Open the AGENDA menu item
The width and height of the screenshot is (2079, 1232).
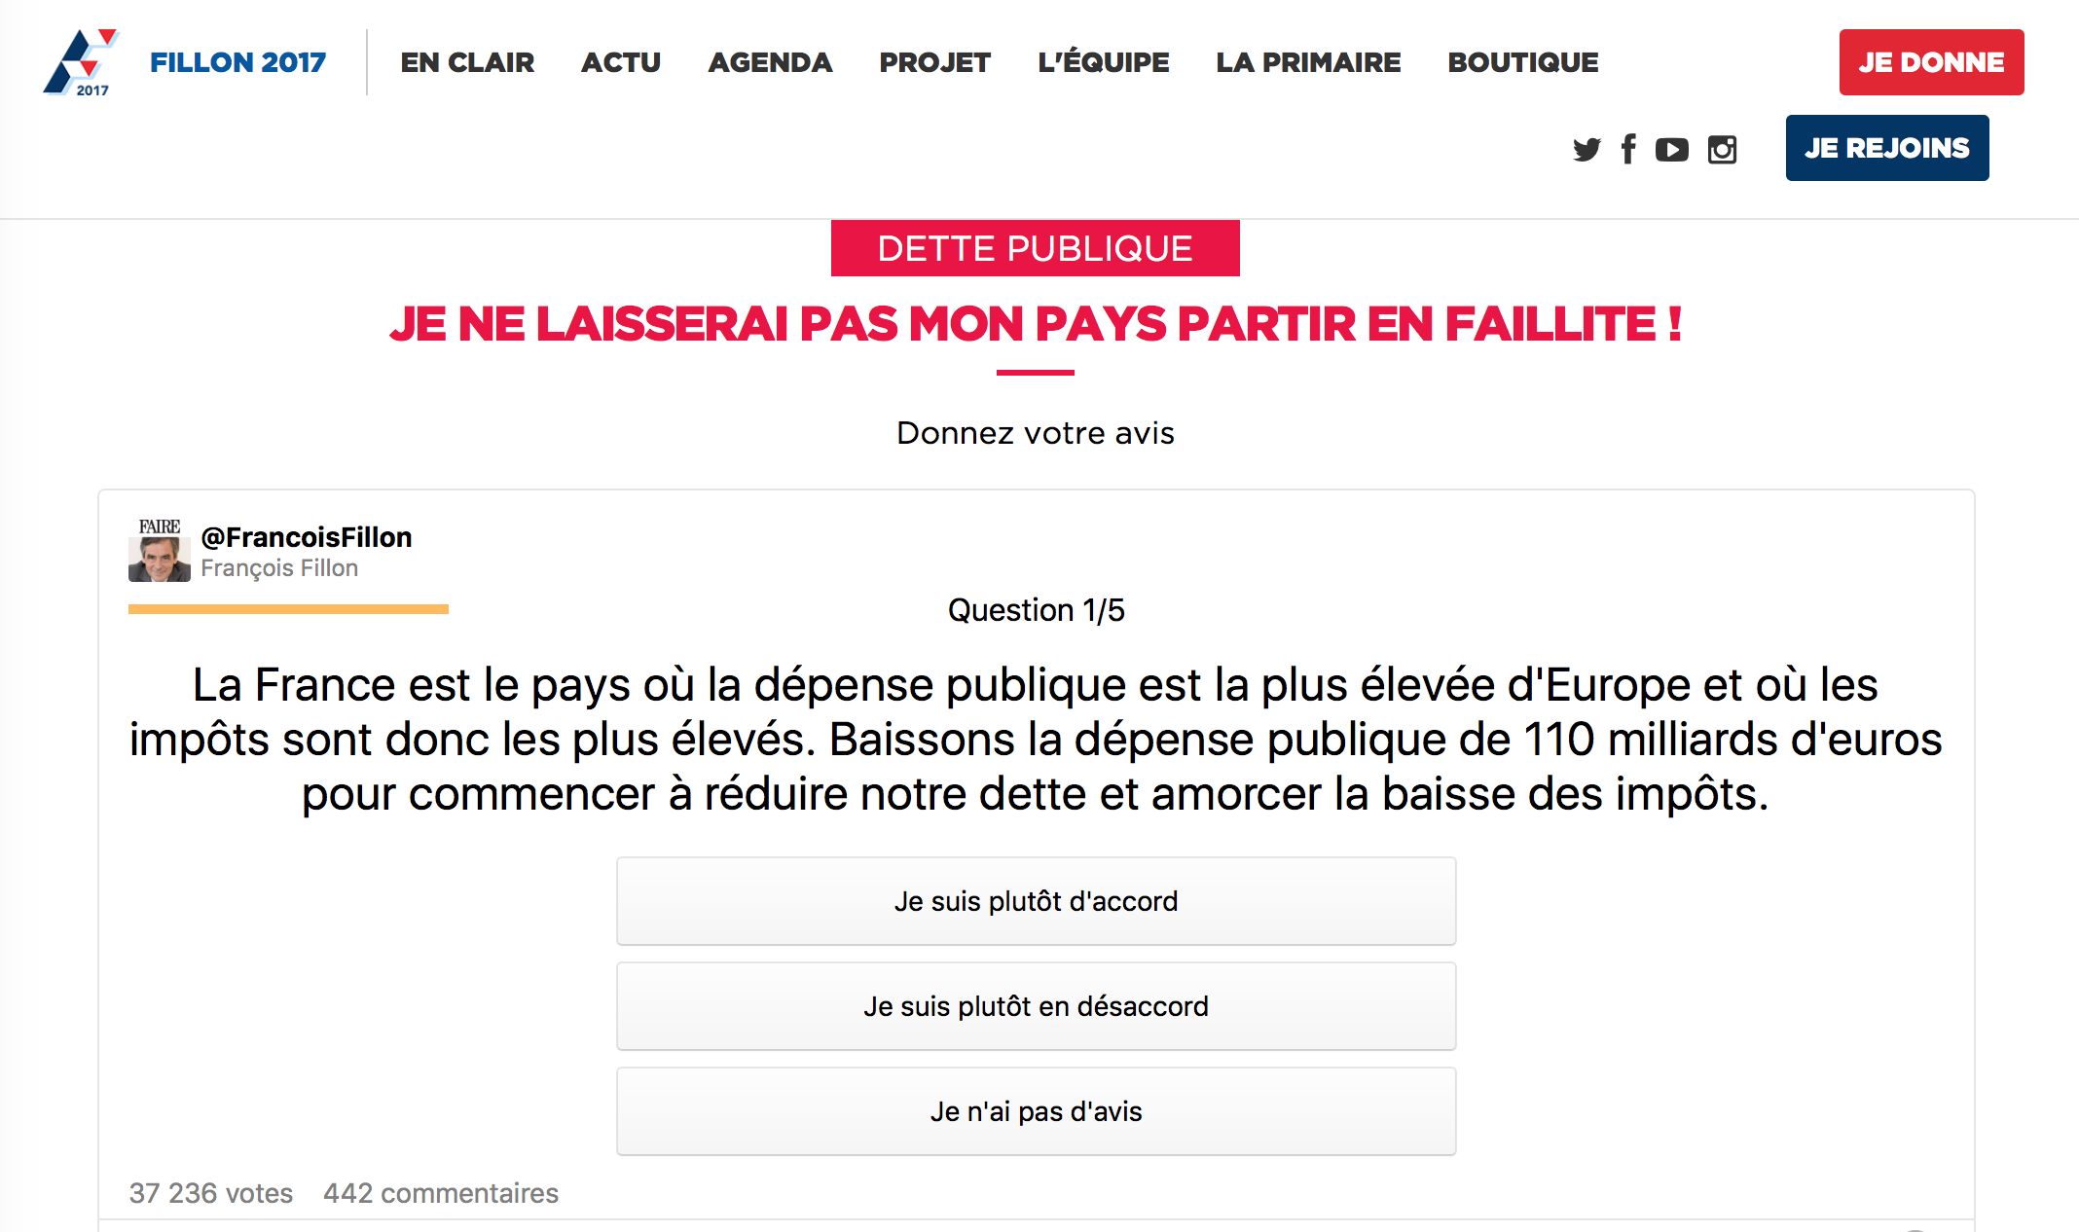coord(770,62)
